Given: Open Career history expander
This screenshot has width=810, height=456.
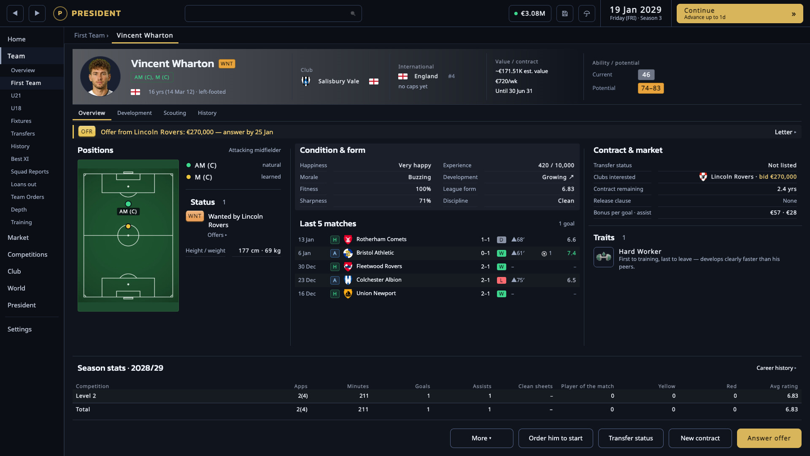Looking at the screenshot, I should click(x=776, y=368).
